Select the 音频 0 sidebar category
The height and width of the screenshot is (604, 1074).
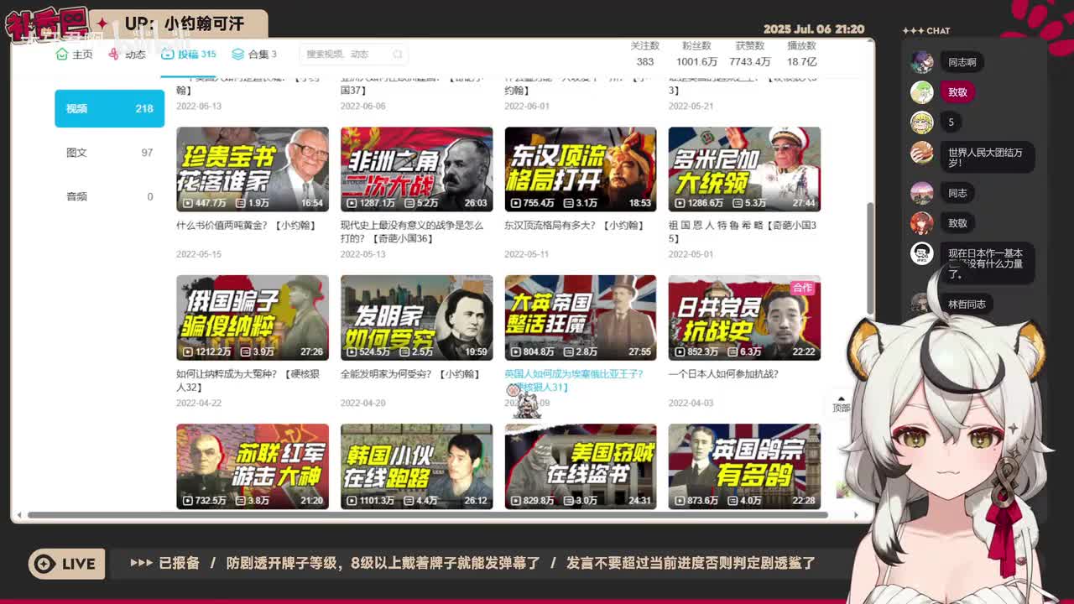pyautogui.click(x=109, y=196)
